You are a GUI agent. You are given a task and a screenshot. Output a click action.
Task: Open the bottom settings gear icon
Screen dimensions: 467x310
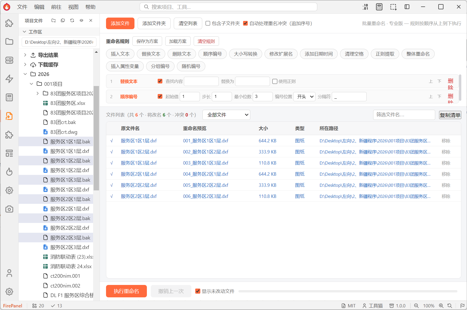pyautogui.click(x=9, y=292)
